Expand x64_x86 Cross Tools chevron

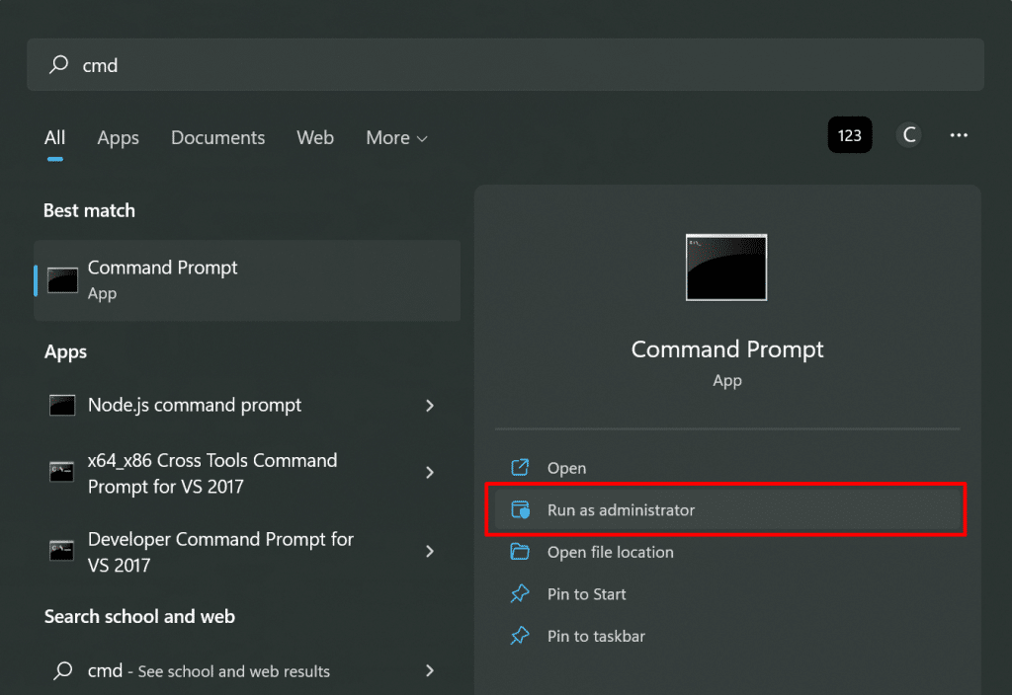(x=429, y=473)
